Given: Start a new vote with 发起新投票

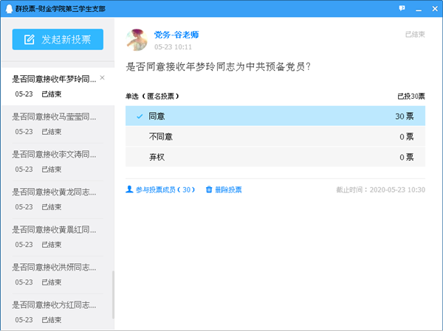Looking at the screenshot, I should point(58,40).
